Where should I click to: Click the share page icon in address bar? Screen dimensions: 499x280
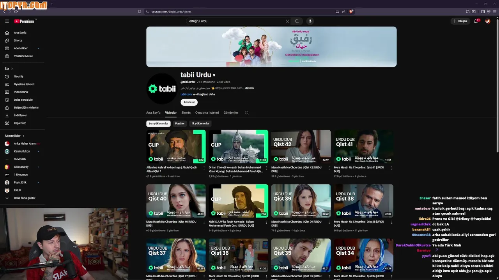(x=343, y=12)
